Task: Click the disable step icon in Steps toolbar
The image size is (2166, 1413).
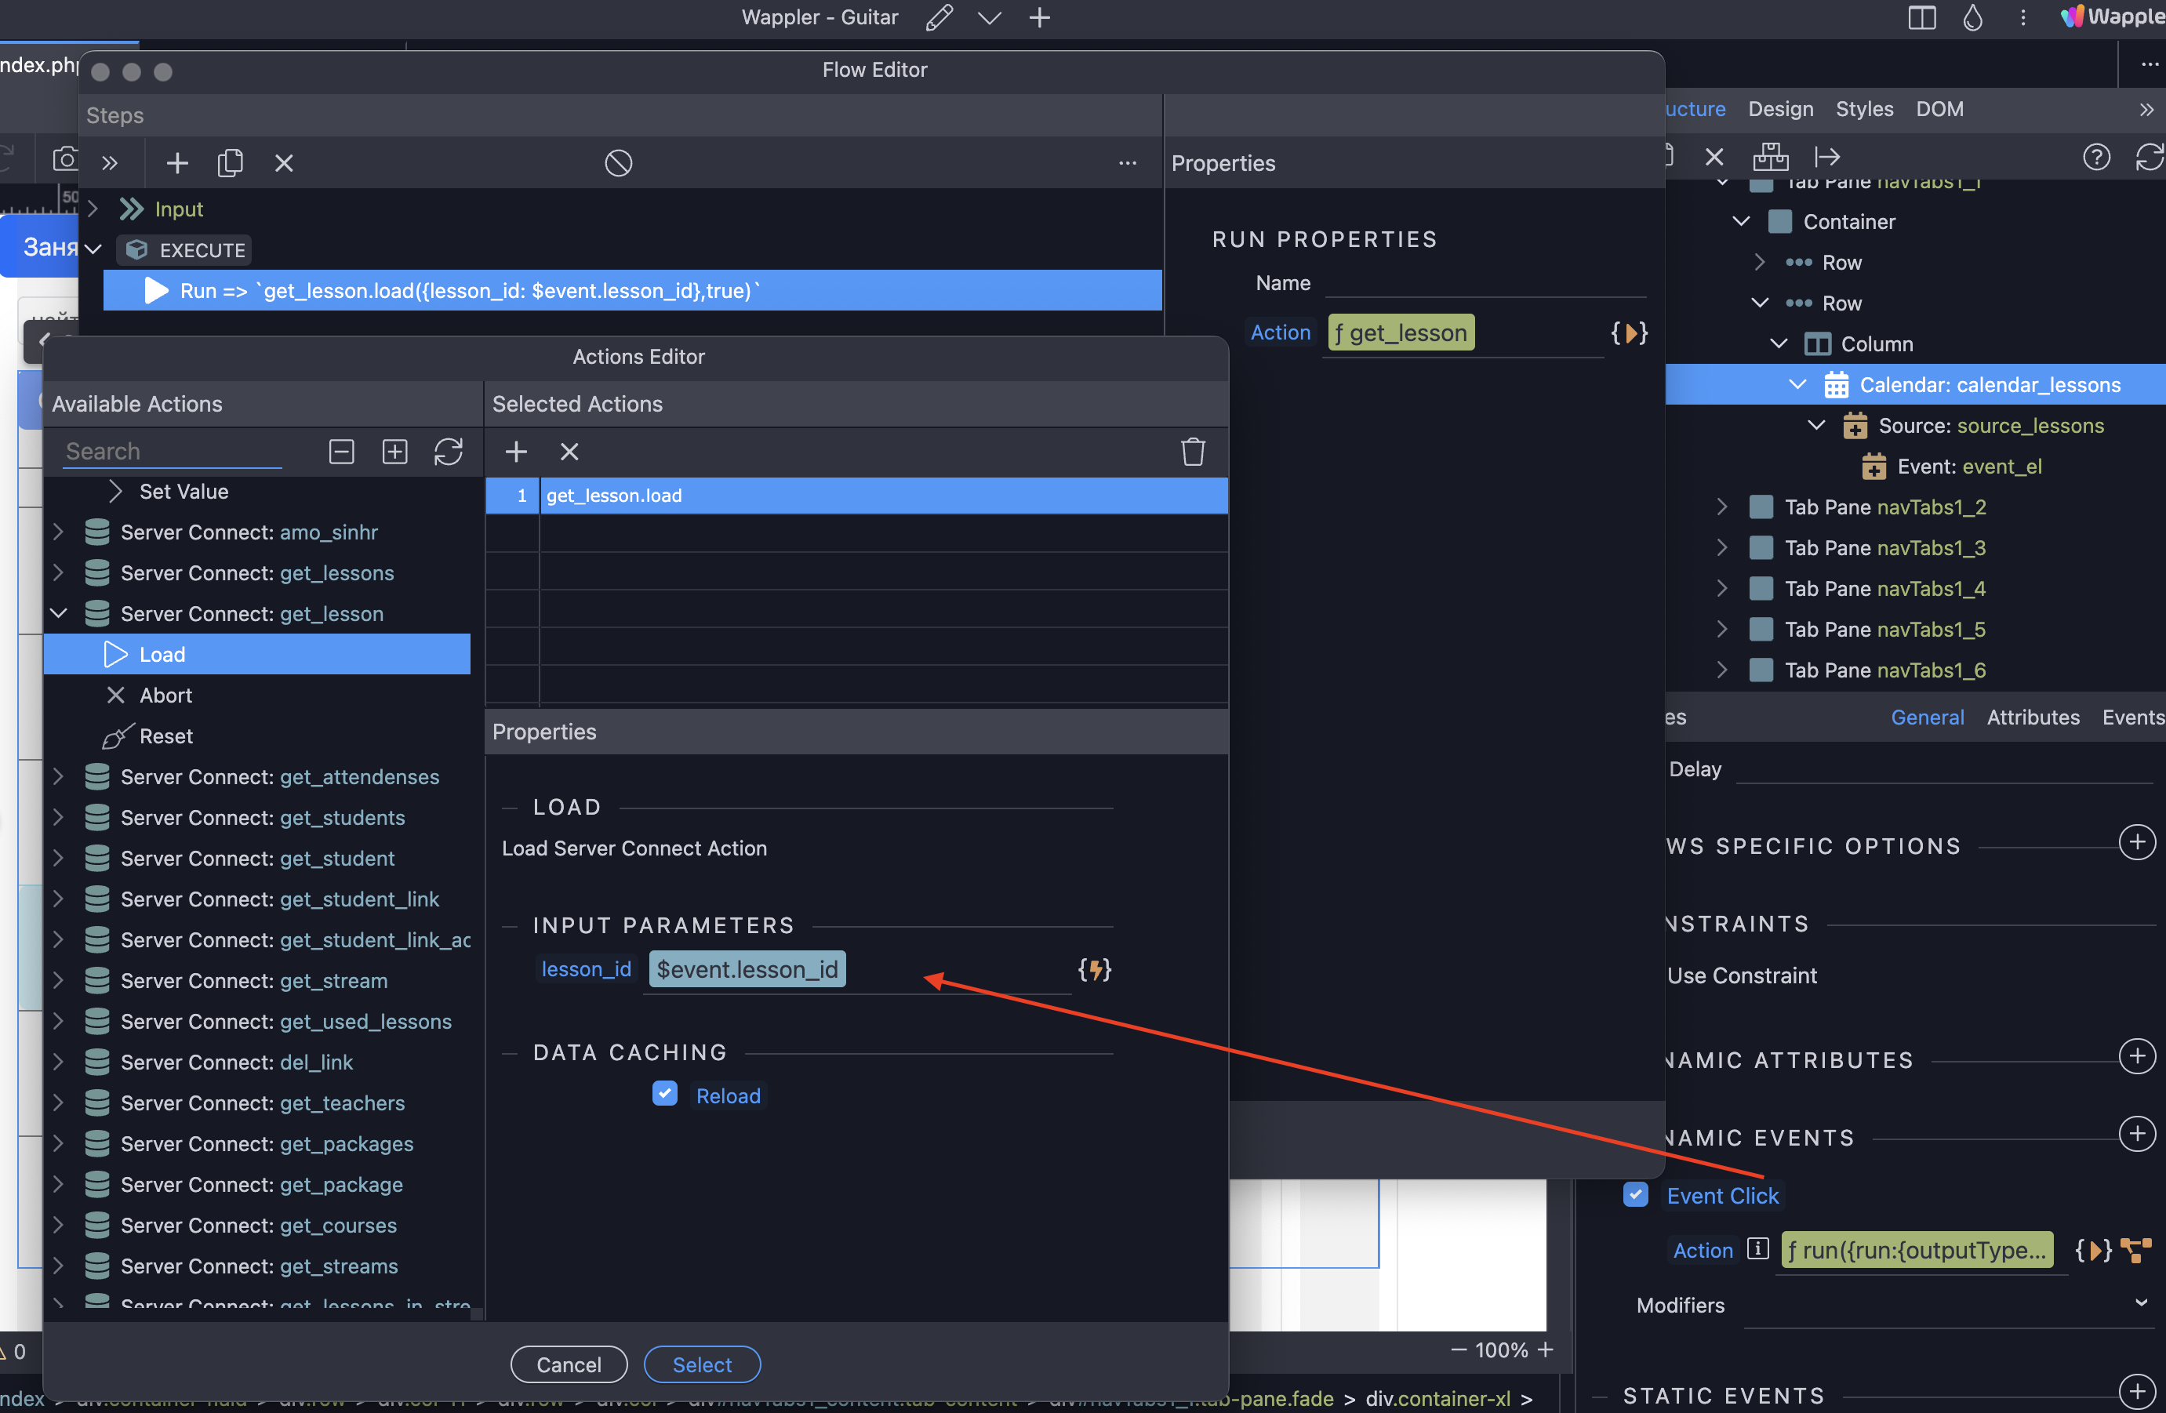Action: (x=618, y=163)
